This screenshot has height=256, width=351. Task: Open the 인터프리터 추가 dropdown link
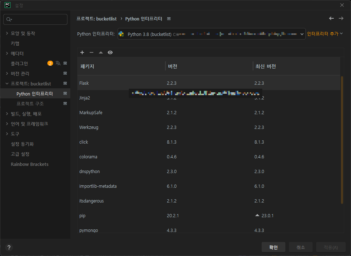(x=325, y=34)
